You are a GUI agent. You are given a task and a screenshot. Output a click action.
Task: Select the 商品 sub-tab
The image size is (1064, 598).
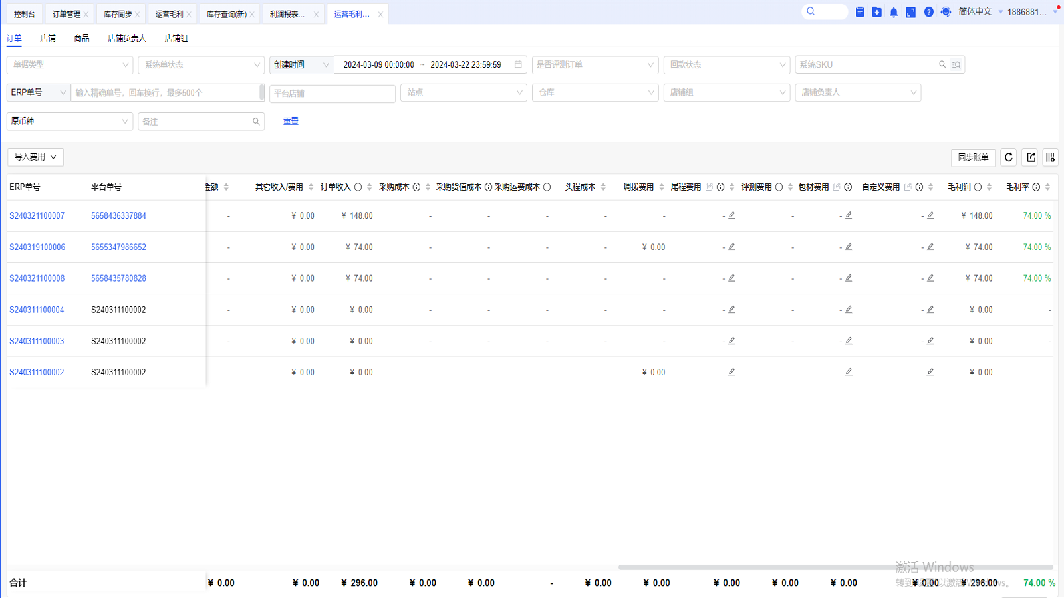(x=82, y=38)
